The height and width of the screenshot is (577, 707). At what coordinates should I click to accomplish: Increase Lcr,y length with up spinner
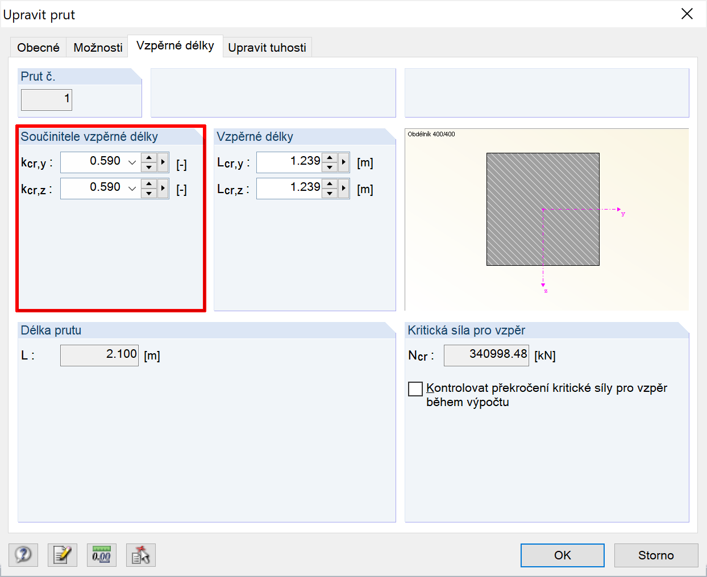[330, 158]
